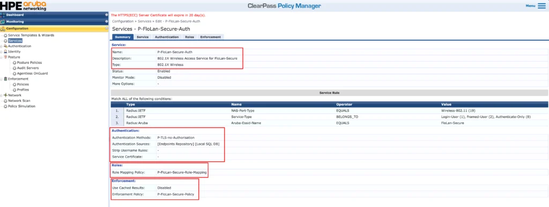Open enforcement Policies in the tree
This screenshot has height=207, width=549.
point(23,84)
